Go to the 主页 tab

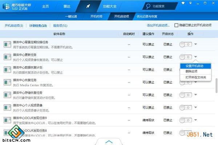[x=45, y=7]
